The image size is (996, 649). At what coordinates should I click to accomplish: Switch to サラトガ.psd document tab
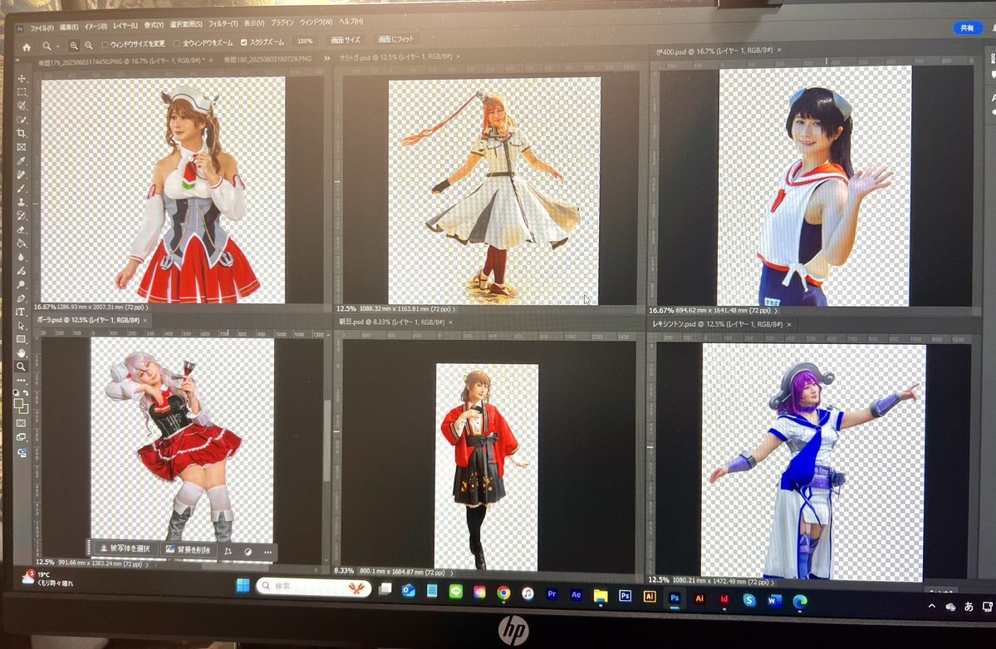tap(395, 57)
